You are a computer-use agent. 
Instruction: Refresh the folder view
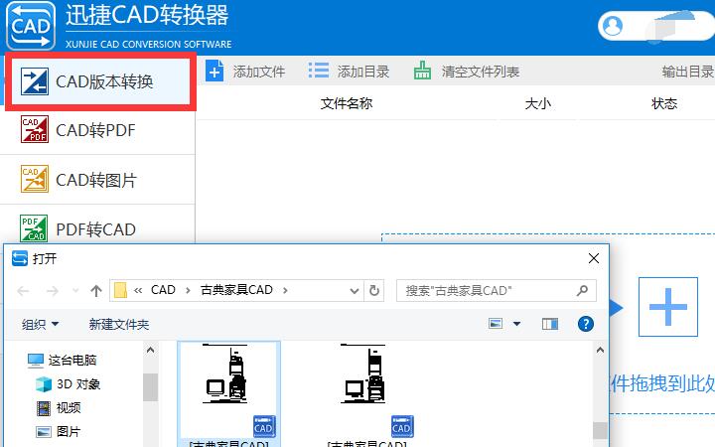click(374, 290)
